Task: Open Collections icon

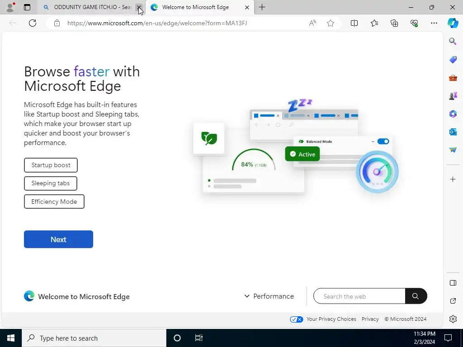Action: (394, 23)
